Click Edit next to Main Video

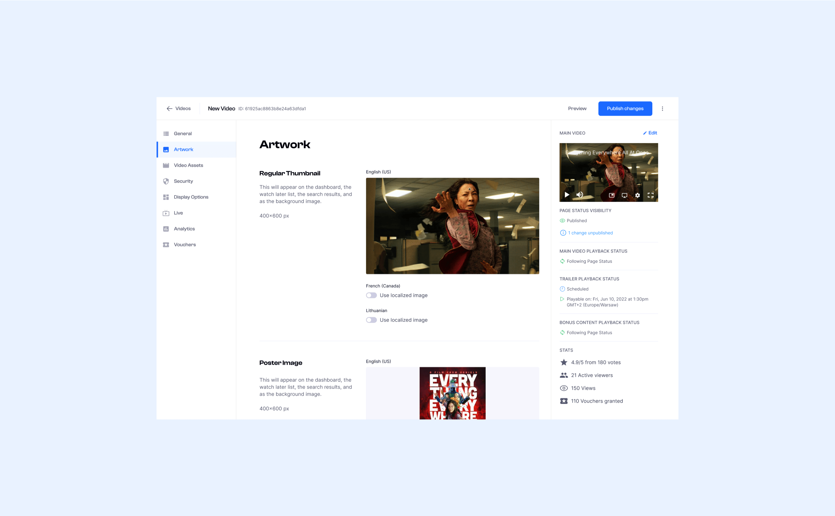click(650, 133)
